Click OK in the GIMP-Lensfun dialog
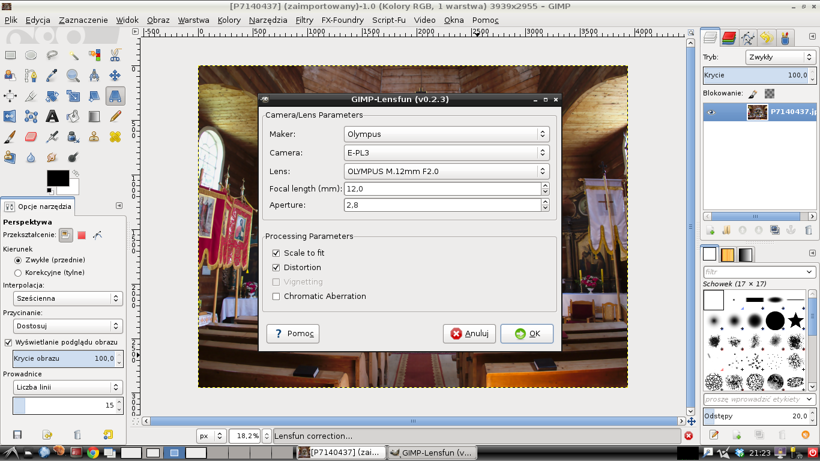 click(526, 334)
